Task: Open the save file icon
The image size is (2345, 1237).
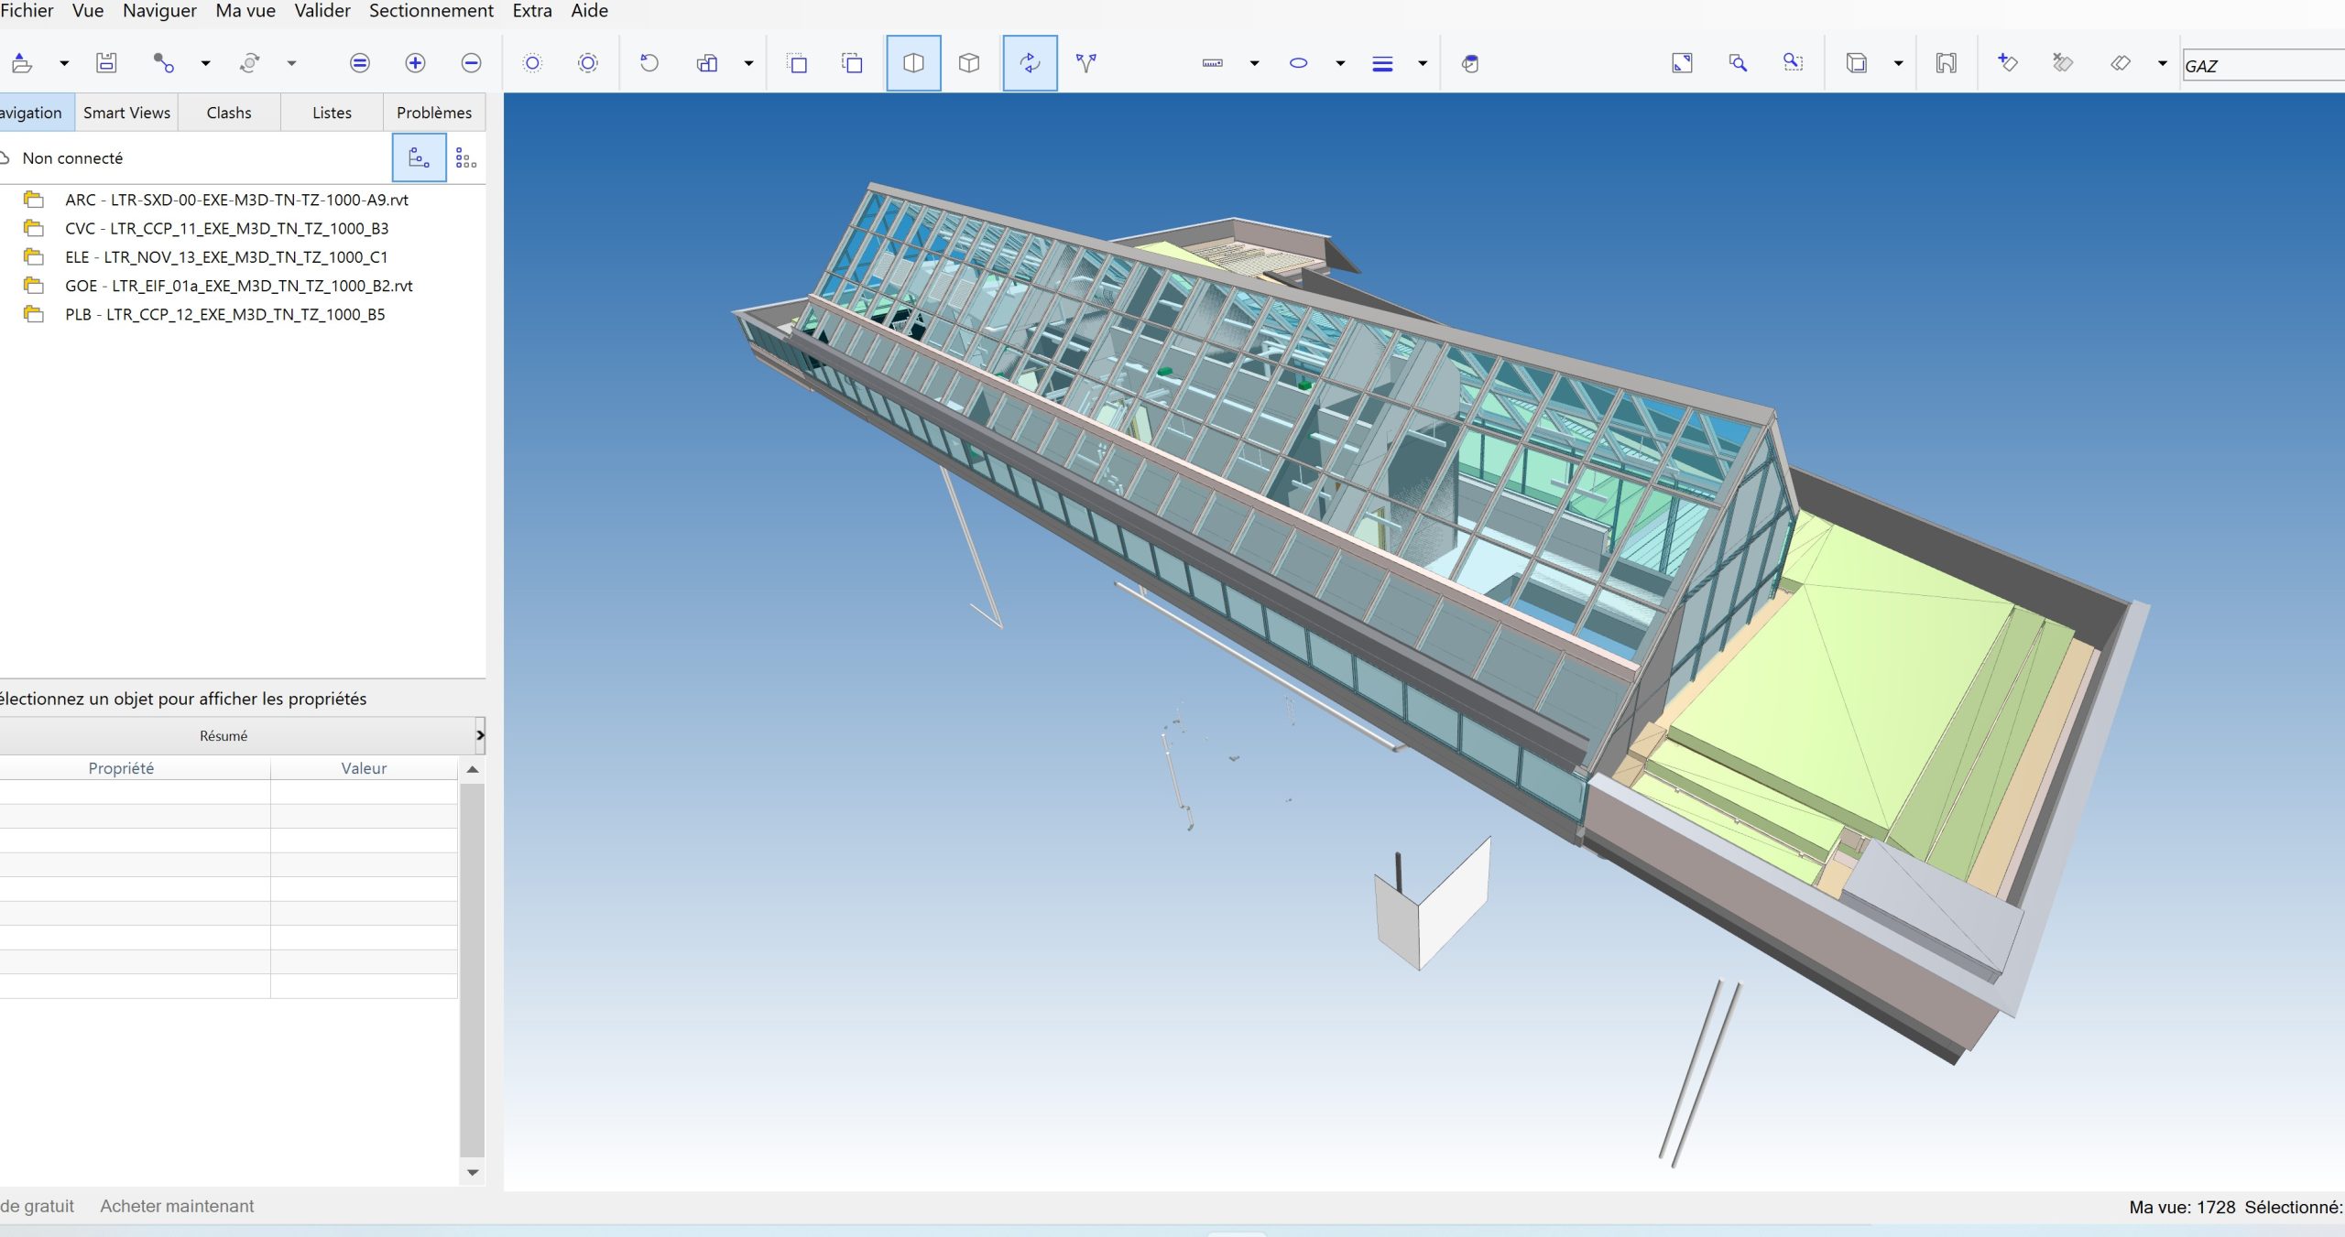Action: (106, 62)
